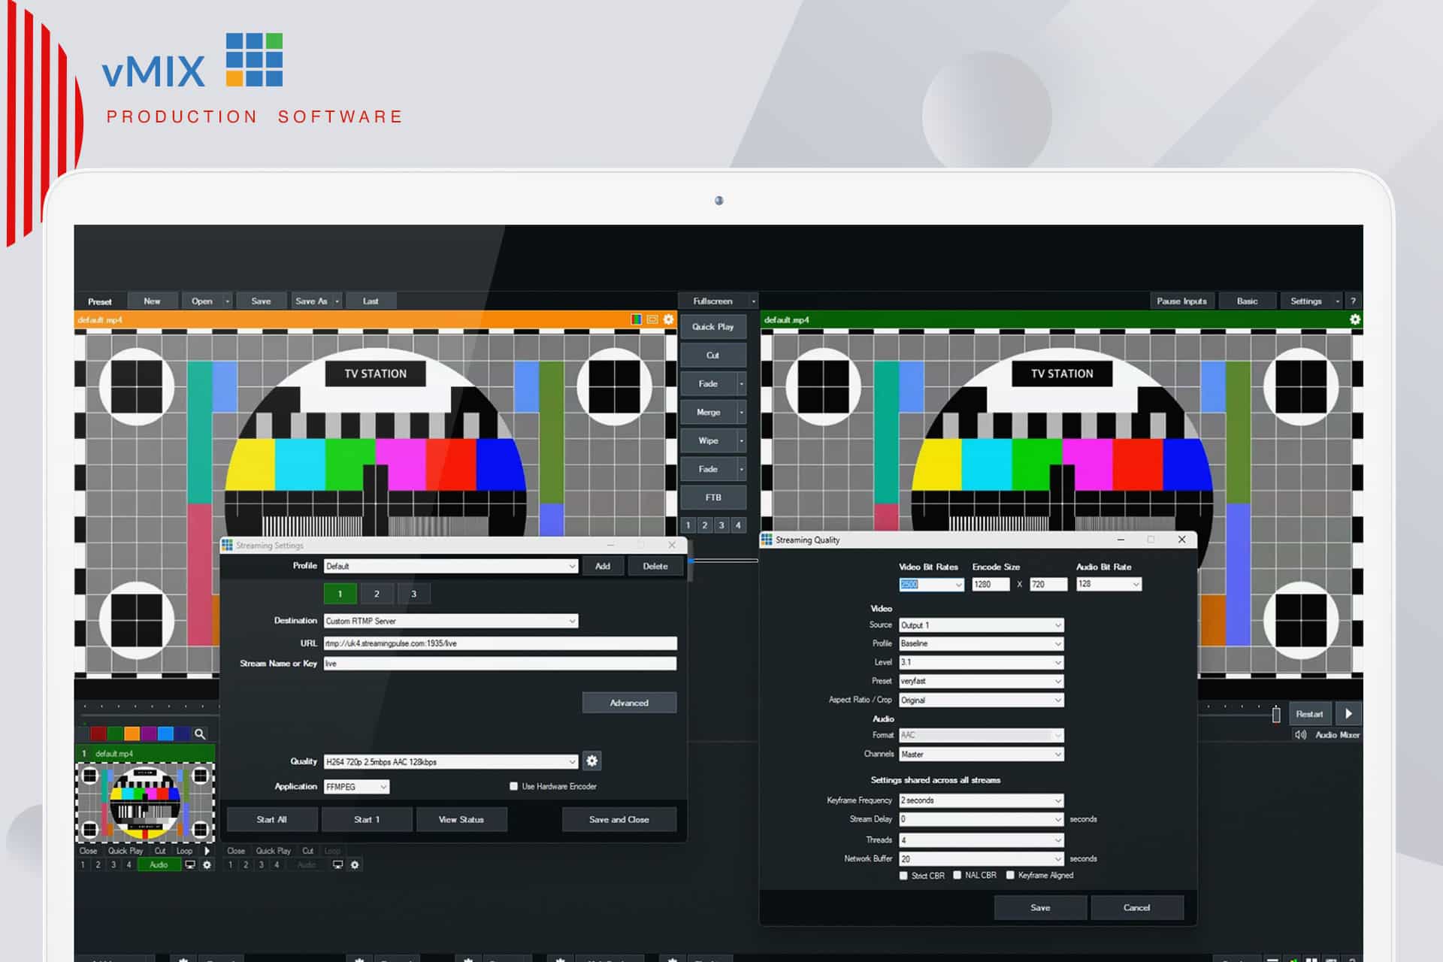Open the Profile dropdown in Streaming Settings
1443x962 pixels.
tap(451, 566)
